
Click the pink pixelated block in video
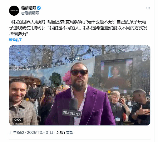[67, 78]
